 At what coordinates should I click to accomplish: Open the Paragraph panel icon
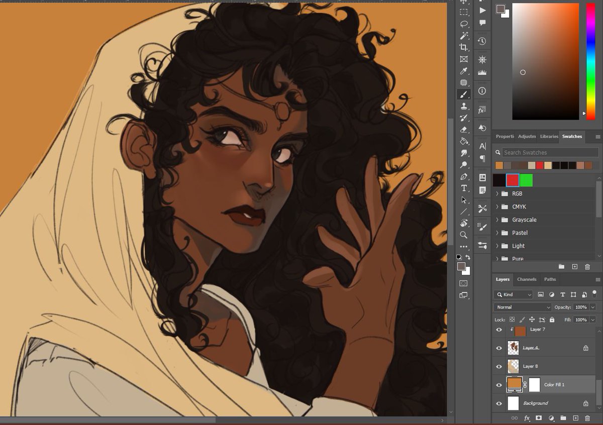(x=482, y=159)
